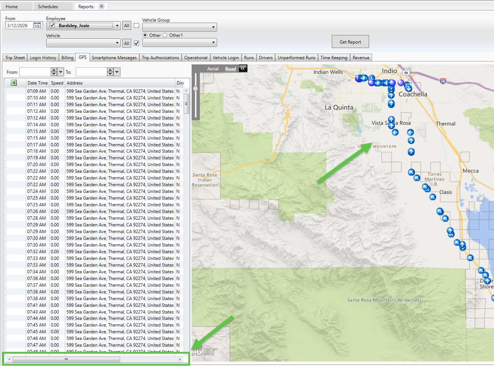
Task: Open the From time dropdown arrow
Action: (61, 72)
